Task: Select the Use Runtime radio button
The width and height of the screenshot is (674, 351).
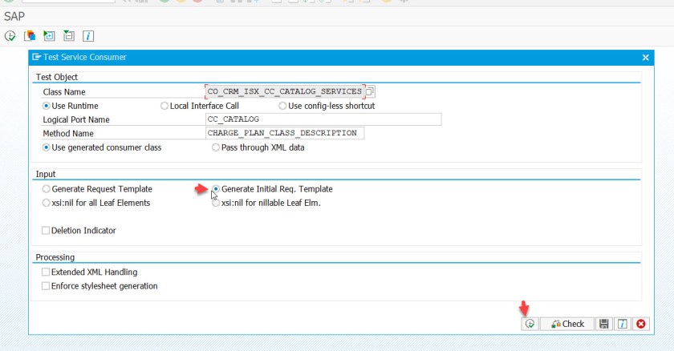Action: tap(46, 106)
